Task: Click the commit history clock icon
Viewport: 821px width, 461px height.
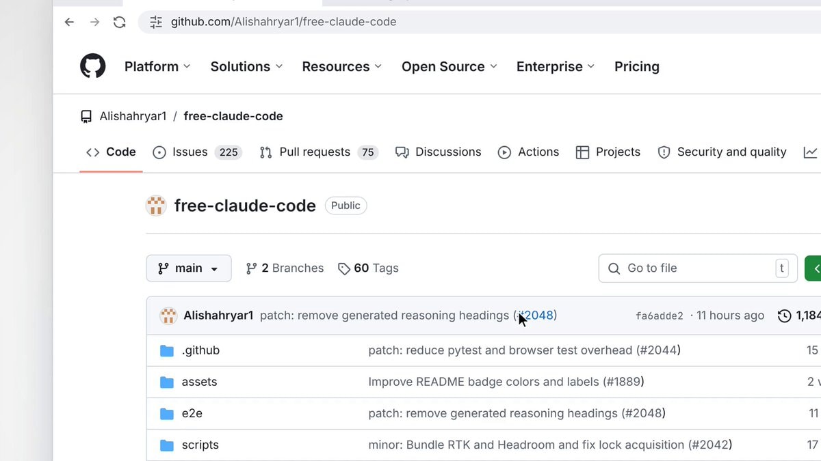Action: tap(785, 316)
